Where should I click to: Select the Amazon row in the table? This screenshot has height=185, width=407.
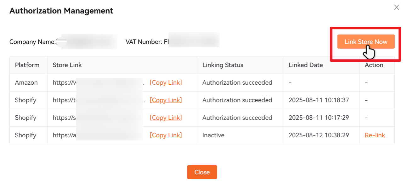pyautogui.click(x=26, y=82)
